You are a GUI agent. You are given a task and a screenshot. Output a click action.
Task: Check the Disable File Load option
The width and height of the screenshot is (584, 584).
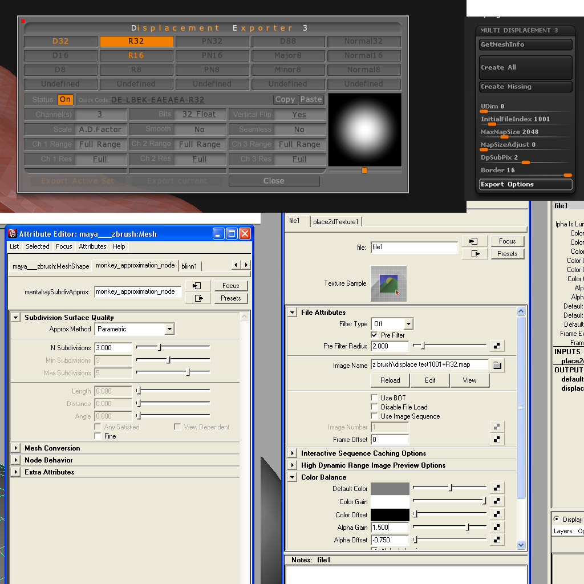375,407
